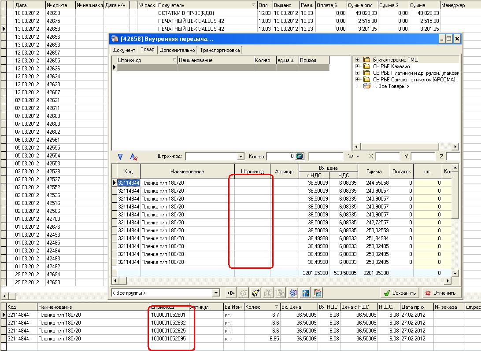Viewport: 481px width, 351px height.
Task: Click the Сохранить button
Action: [x=400, y=293]
